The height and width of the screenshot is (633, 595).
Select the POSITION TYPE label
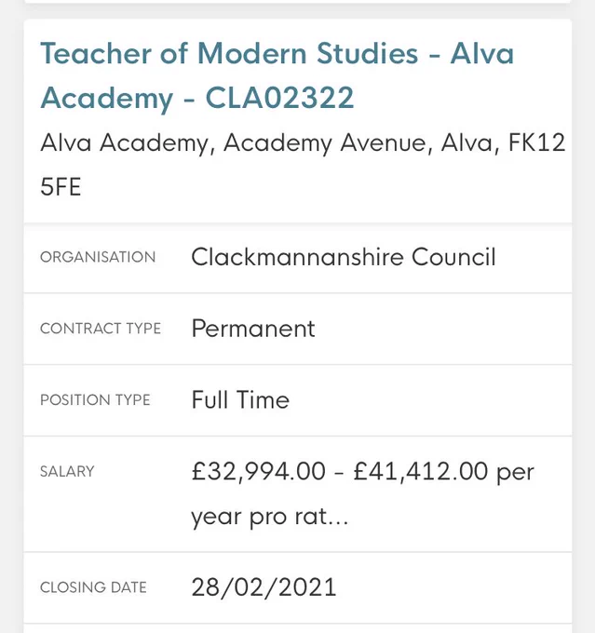(x=95, y=400)
